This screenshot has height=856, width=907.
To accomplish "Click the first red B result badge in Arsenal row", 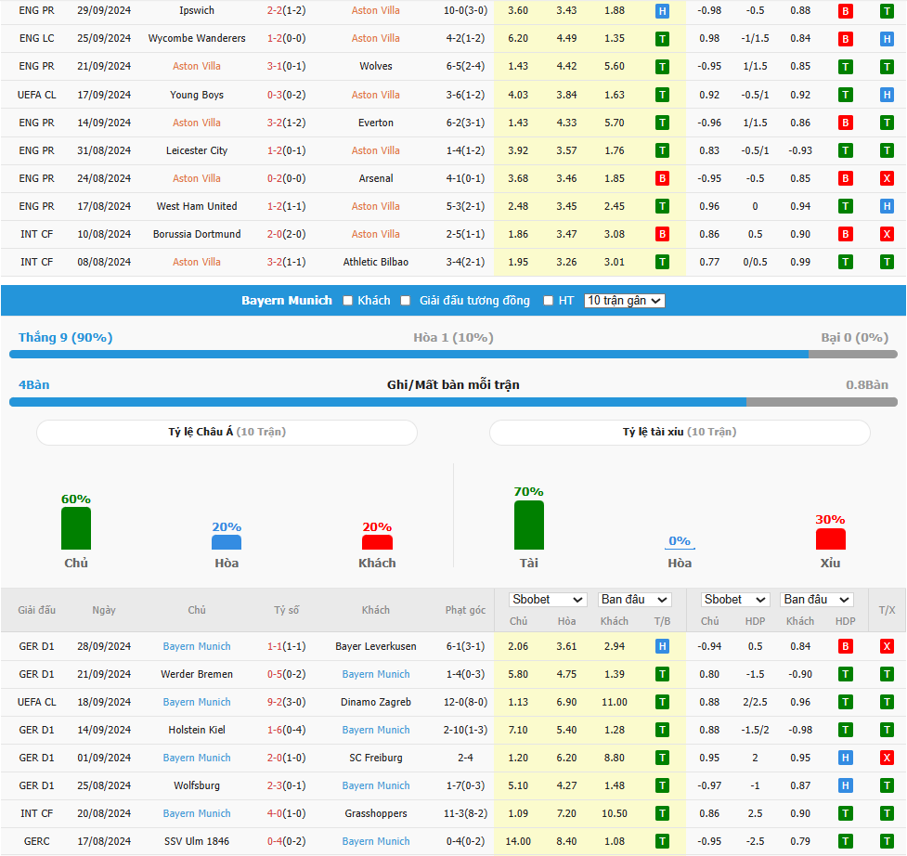I will (x=662, y=178).
